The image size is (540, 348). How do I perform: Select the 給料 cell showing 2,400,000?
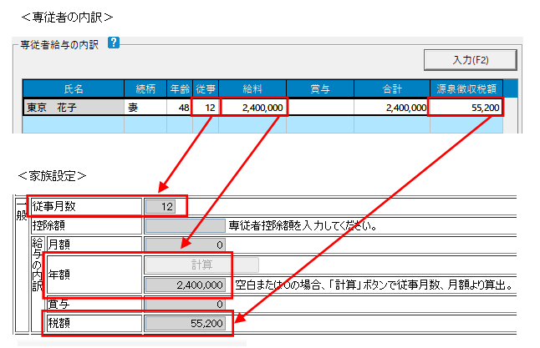pyautogui.click(x=254, y=108)
